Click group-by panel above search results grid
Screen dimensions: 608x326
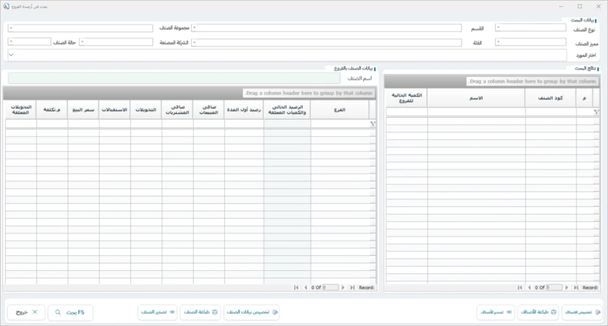tap(492, 82)
